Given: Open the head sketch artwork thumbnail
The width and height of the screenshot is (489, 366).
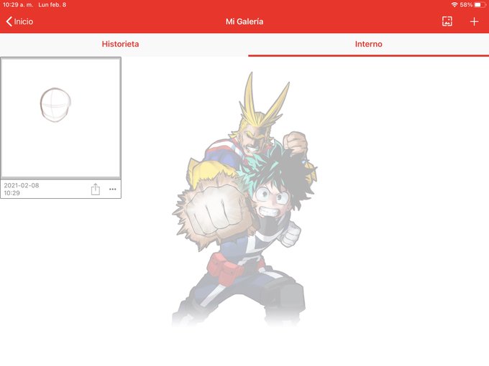Looking at the screenshot, I should pos(61,118).
